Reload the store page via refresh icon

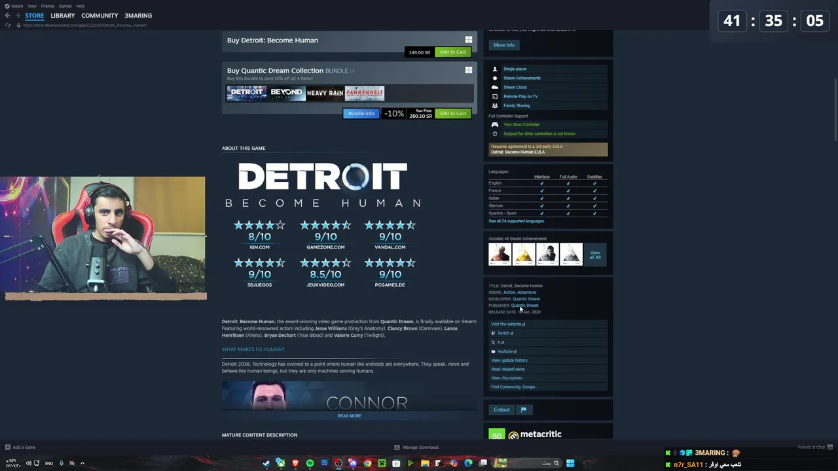click(8, 25)
